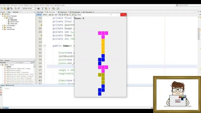Screen dimensions: 201x113
Task: Expand the Libraries node
Action: [x=3, y=27]
